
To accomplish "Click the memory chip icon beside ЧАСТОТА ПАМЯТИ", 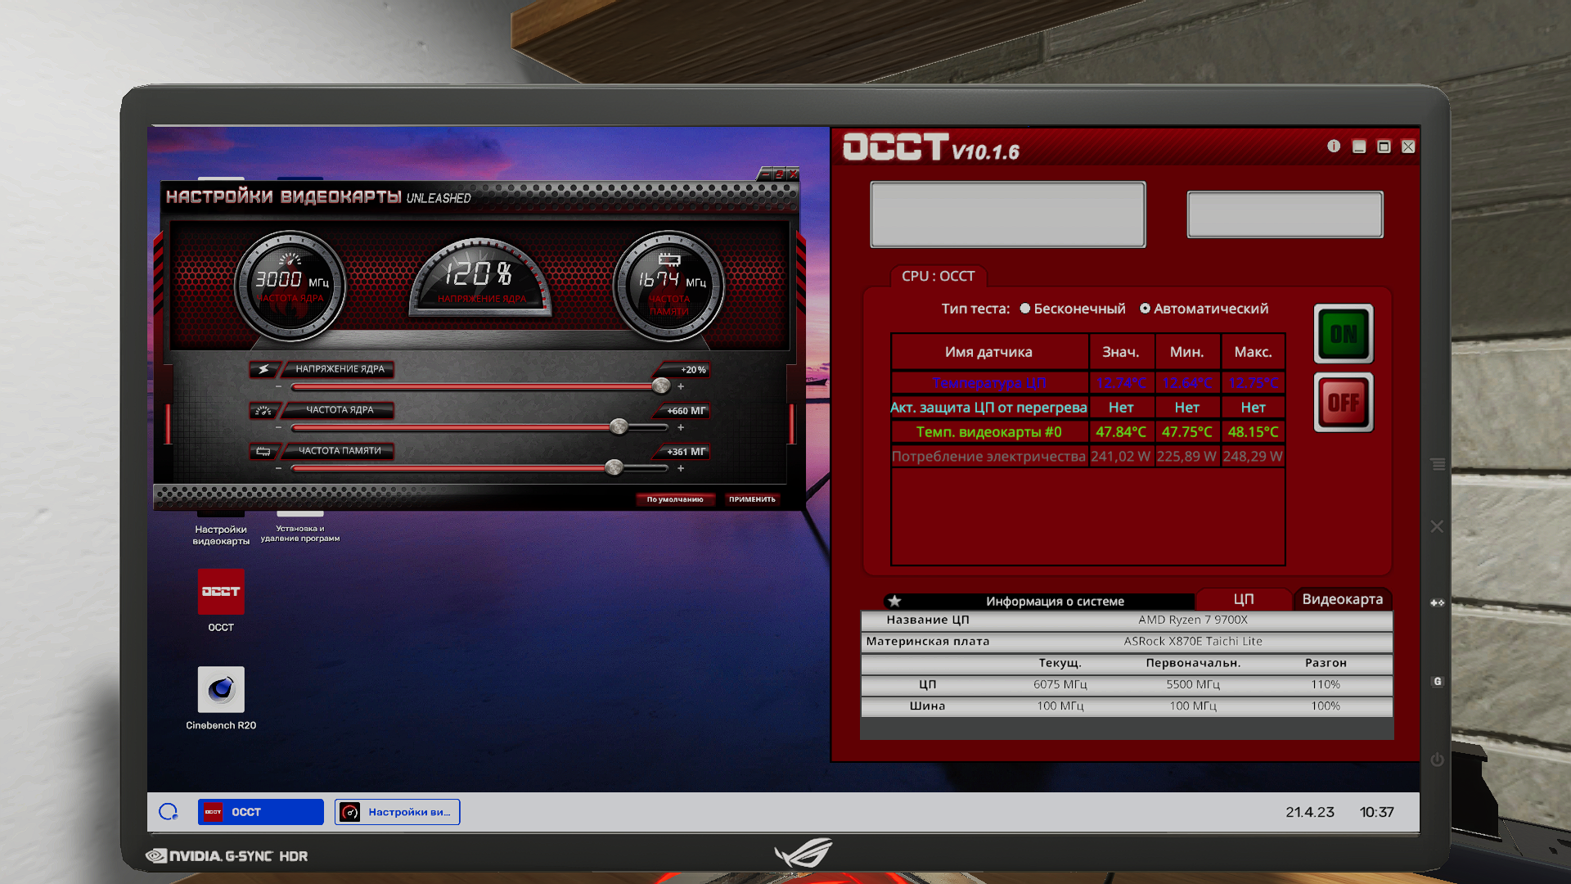I will click(x=263, y=451).
